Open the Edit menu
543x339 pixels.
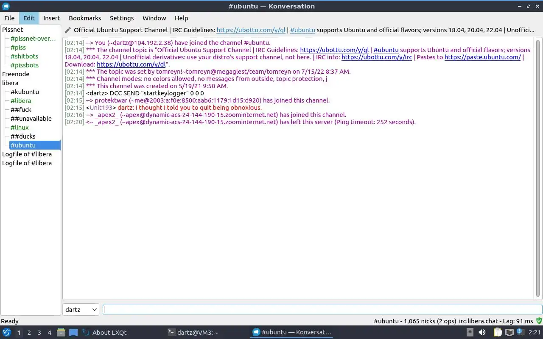[29, 18]
